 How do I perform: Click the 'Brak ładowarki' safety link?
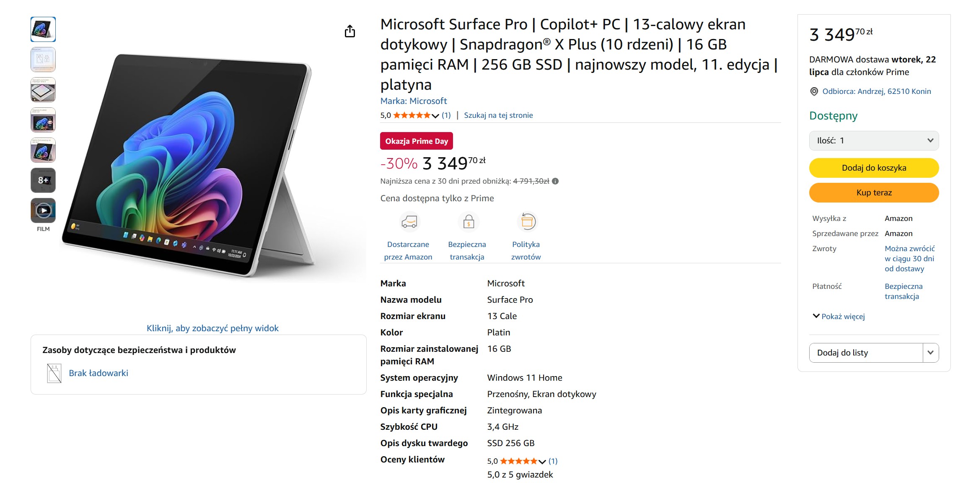pyautogui.click(x=99, y=373)
